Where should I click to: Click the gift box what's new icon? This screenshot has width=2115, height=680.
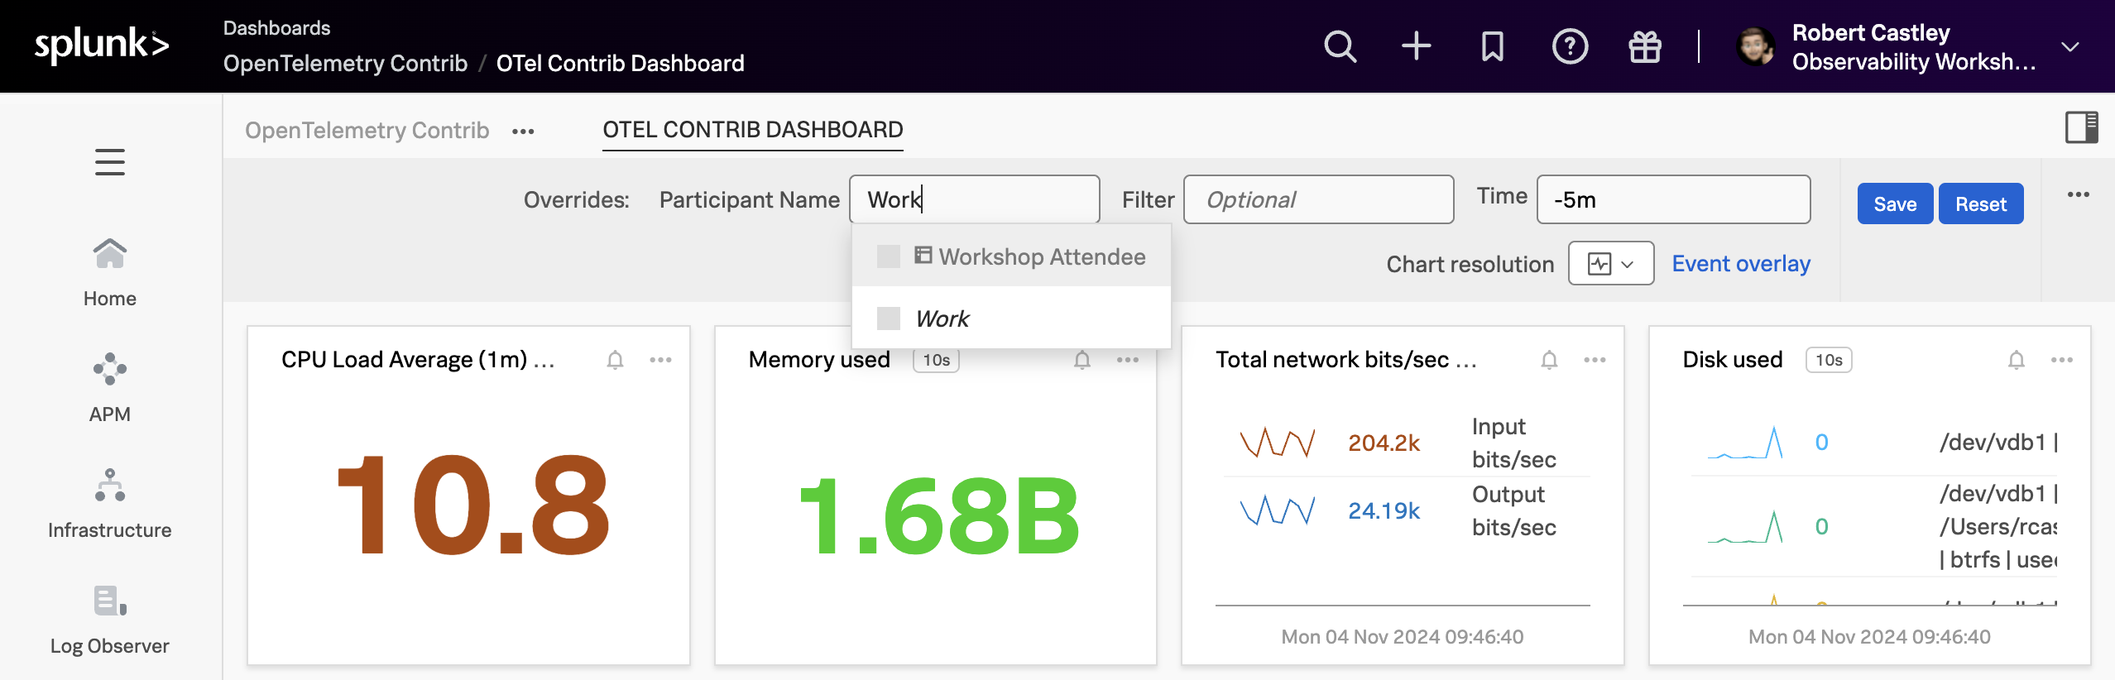[1644, 46]
